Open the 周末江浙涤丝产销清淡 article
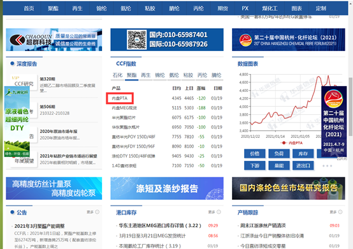Viewport: 353px width, 249px height. pyautogui.click(x=263, y=225)
